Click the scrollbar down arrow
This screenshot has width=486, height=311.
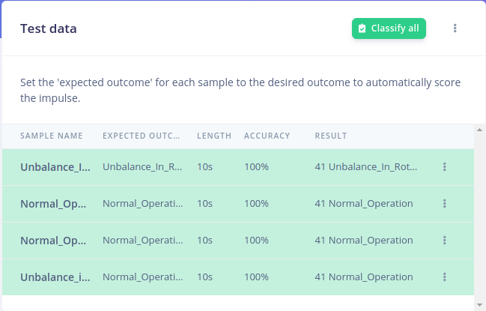click(479, 305)
